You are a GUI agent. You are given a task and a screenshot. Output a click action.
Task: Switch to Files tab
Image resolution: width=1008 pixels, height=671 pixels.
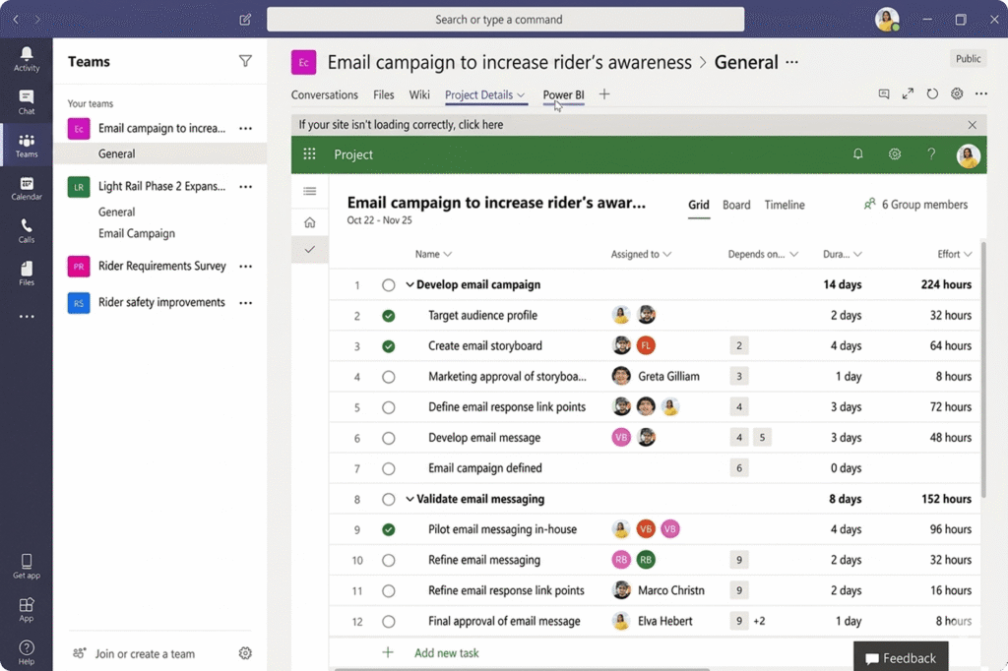tap(384, 94)
